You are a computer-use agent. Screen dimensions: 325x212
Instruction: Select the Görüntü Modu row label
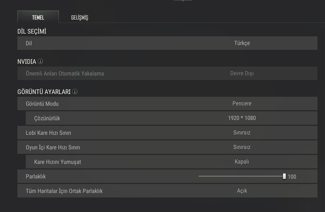click(42, 103)
